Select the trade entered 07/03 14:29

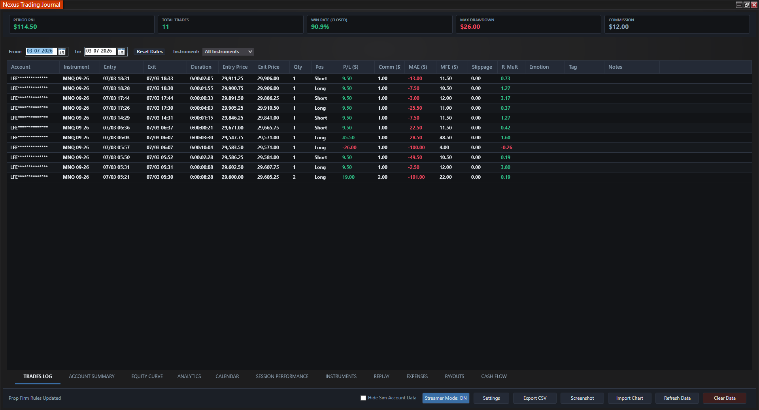point(379,118)
